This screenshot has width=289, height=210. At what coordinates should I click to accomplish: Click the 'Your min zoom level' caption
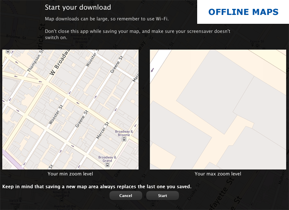70,174
